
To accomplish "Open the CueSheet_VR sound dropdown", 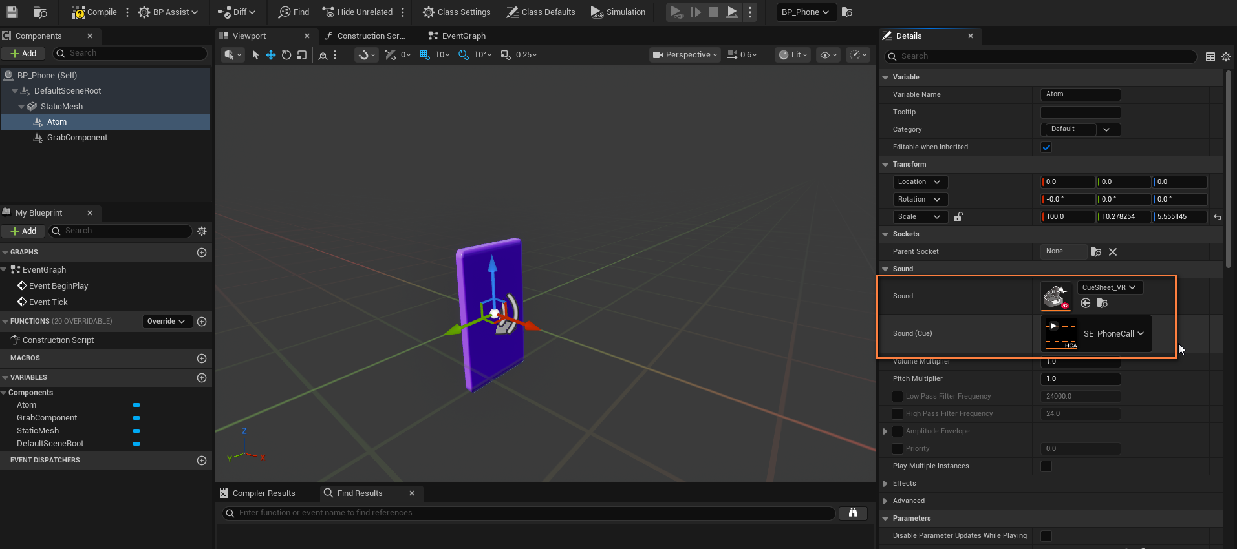I will coord(1110,287).
